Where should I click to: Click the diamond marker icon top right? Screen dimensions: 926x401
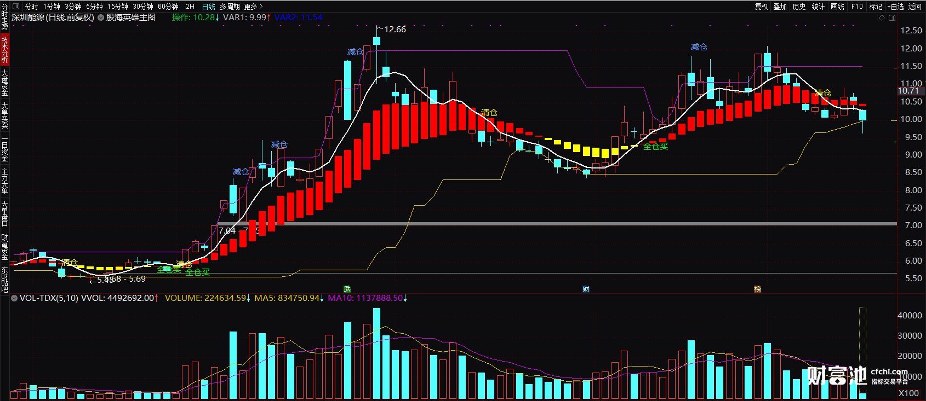coord(882,18)
